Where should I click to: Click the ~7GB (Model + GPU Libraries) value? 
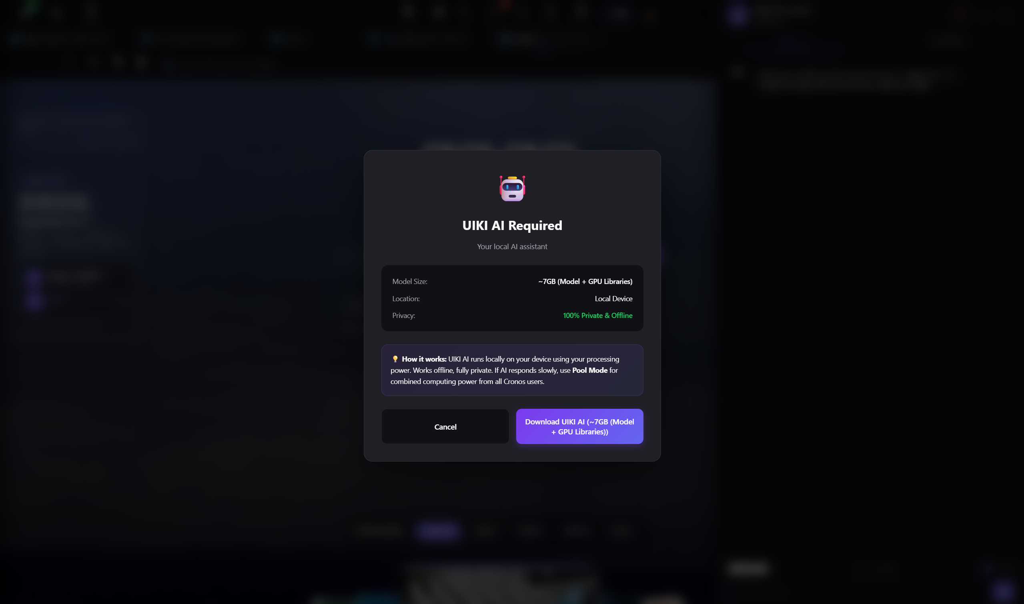[585, 282]
